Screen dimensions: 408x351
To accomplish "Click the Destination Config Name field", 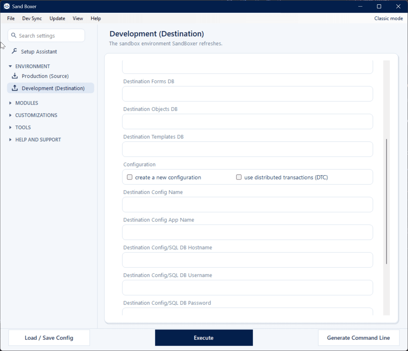I will pyautogui.click(x=247, y=205).
